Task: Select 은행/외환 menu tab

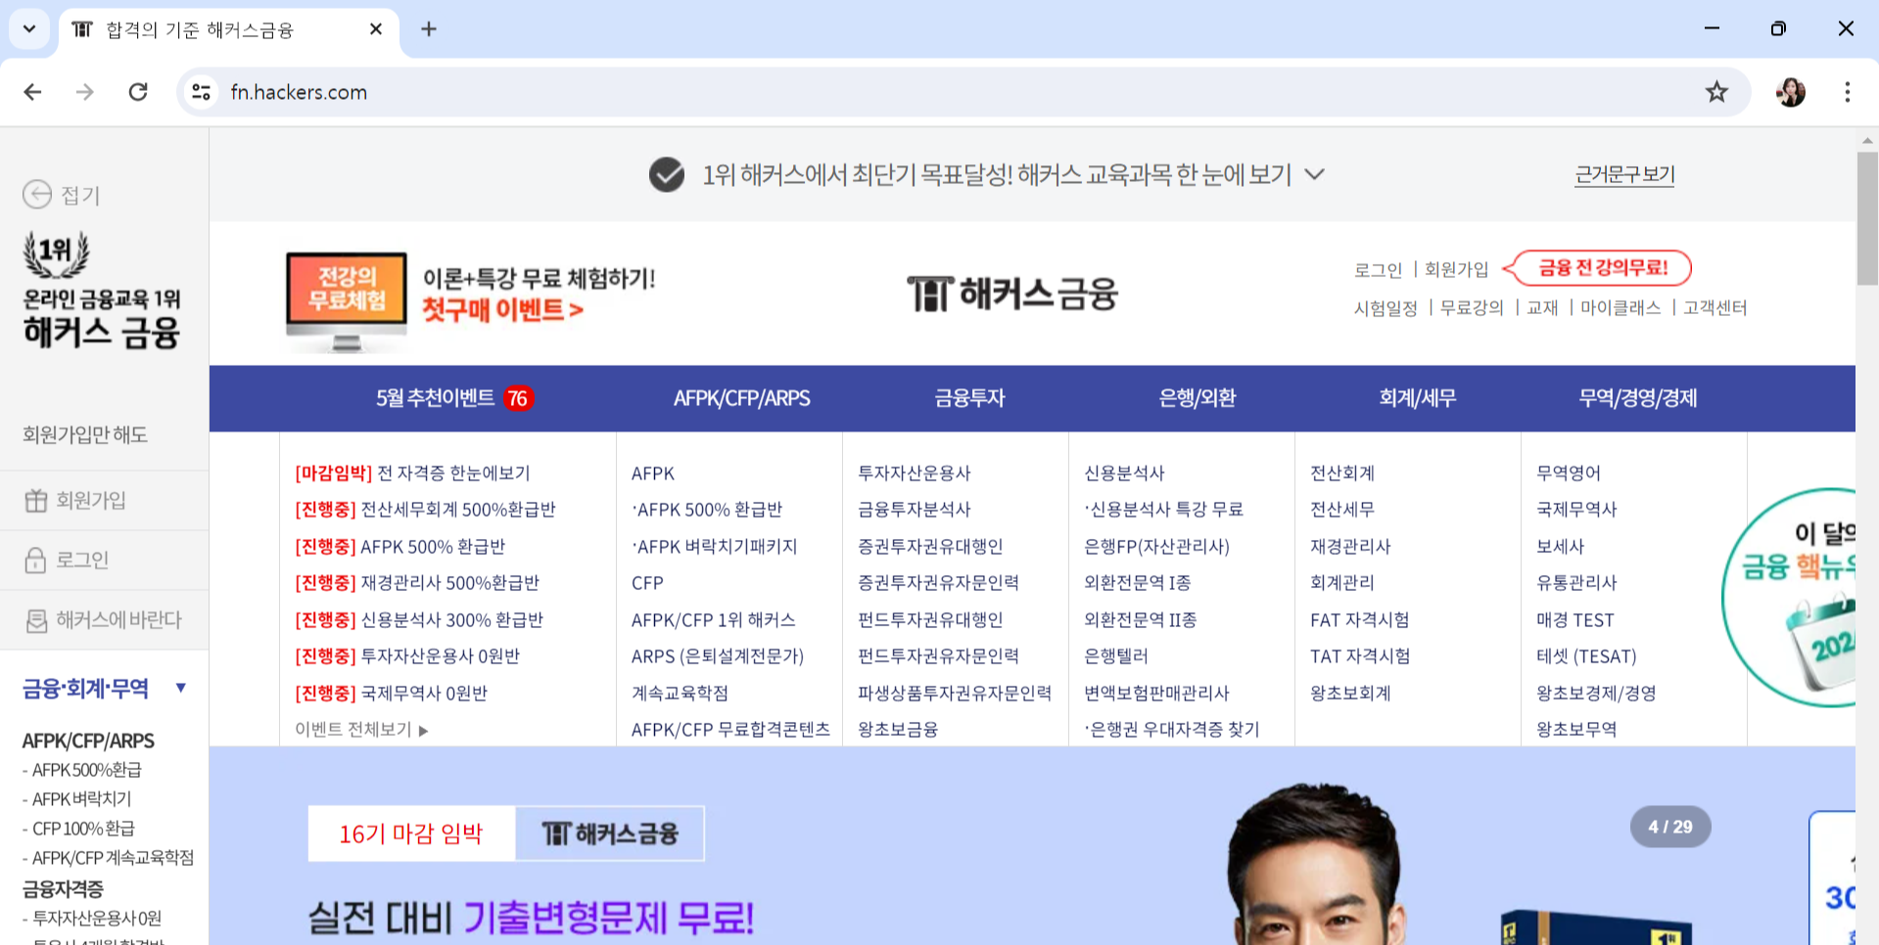Action: point(1197,398)
